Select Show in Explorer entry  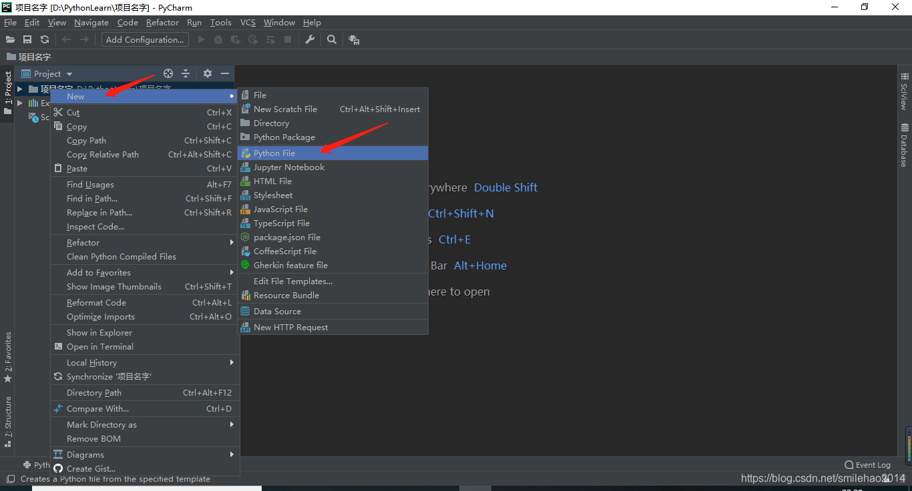(x=145, y=332)
